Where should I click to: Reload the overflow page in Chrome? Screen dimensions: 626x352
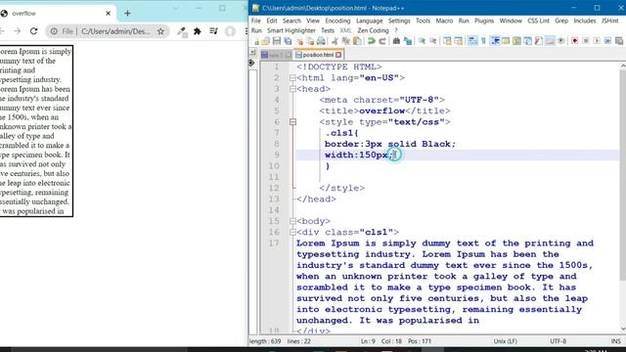(33, 31)
